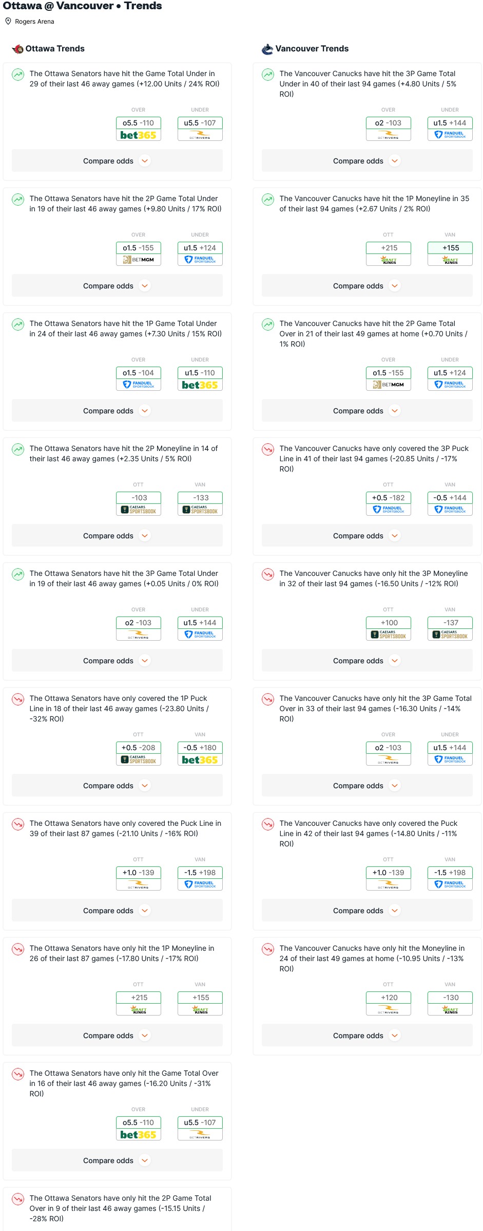Click the o1.5 -104 over odds for 1P Game Total

point(139,373)
